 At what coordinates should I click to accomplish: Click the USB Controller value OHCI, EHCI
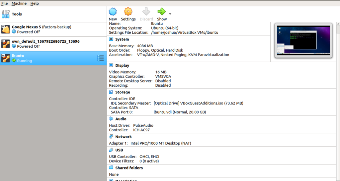click(149, 157)
